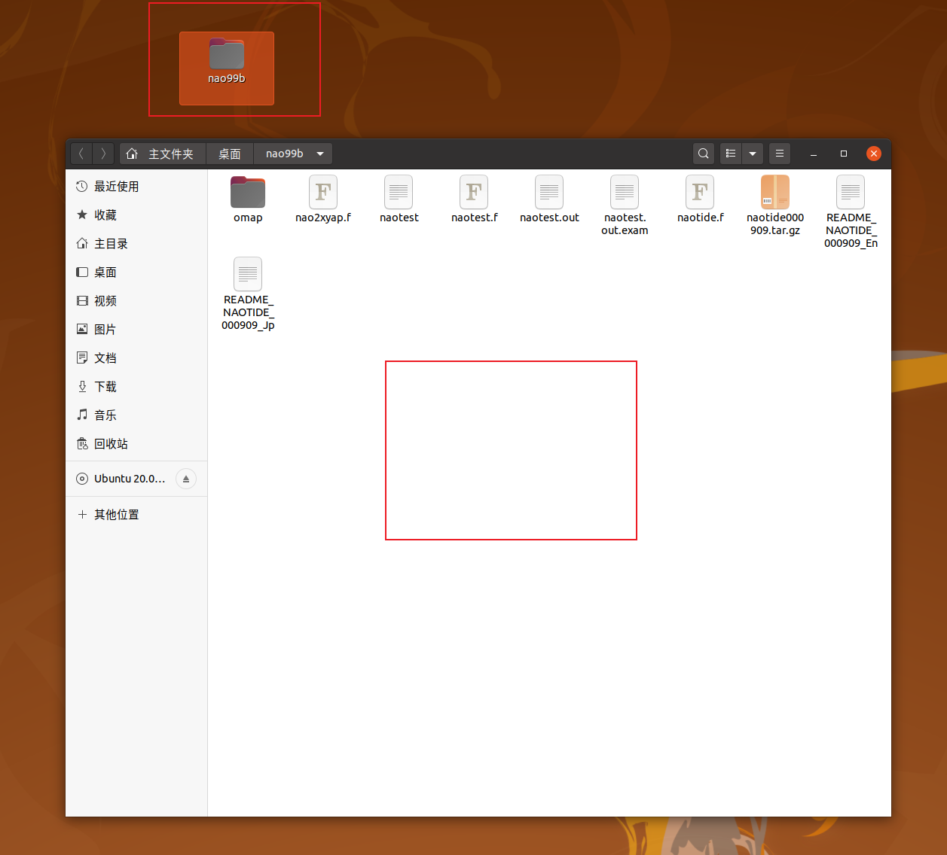Open 收藏 starred items in sidebar

click(x=136, y=215)
